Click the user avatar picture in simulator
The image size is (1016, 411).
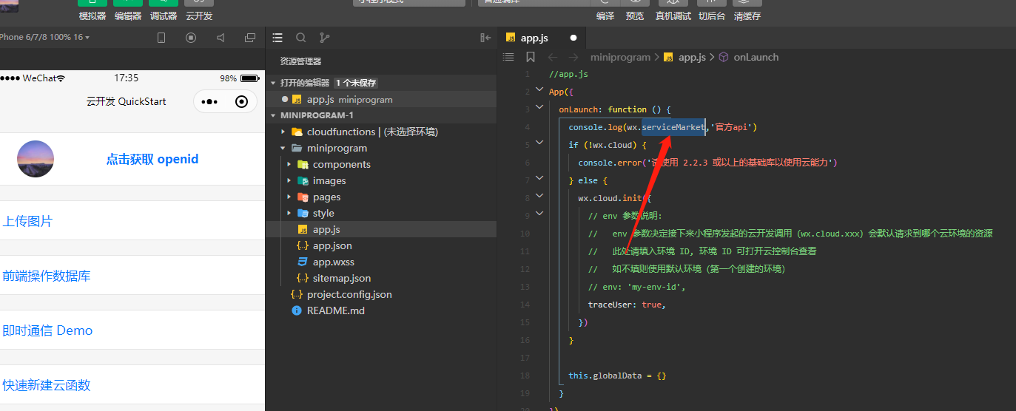(x=36, y=159)
